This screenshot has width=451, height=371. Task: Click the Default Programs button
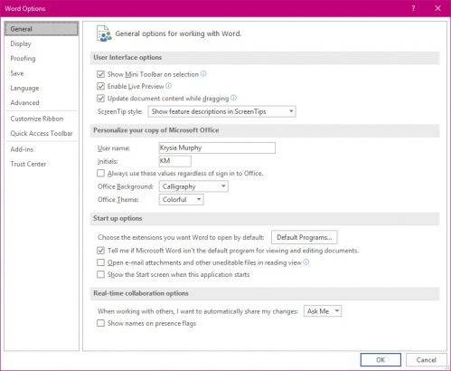click(x=305, y=237)
